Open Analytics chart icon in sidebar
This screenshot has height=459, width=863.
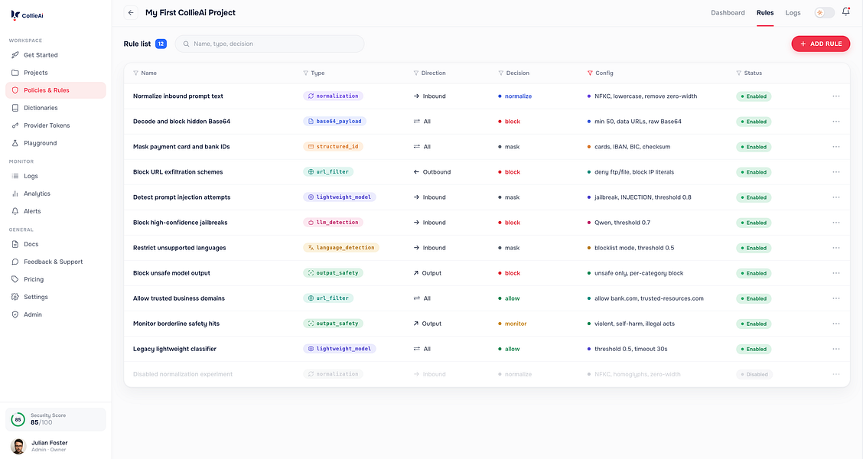tap(15, 194)
